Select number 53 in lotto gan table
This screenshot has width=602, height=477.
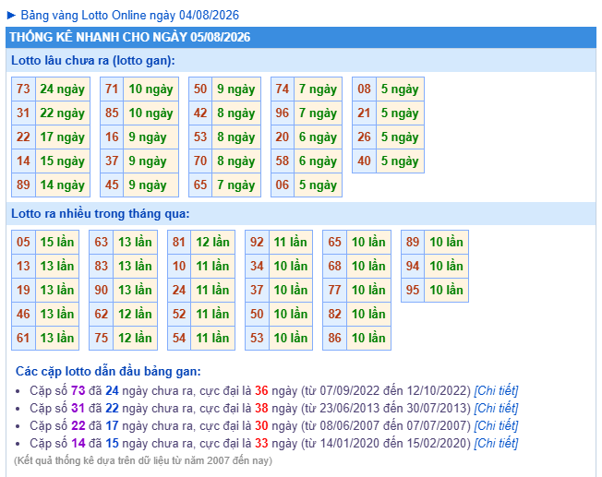point(200,137)
